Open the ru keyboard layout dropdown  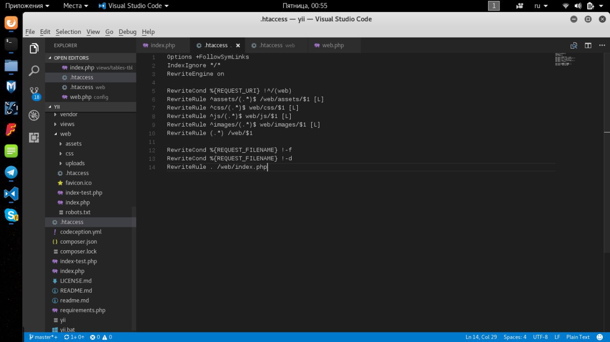(541, 6)
